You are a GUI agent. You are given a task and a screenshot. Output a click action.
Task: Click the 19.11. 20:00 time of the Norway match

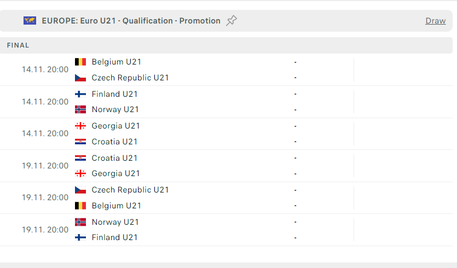pyautogui.click(x=45, y=230)
